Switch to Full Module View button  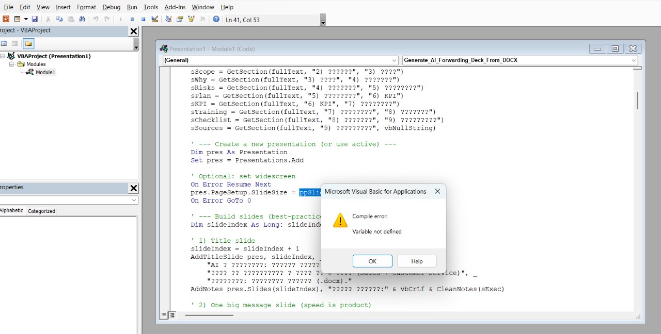(172, 314)
